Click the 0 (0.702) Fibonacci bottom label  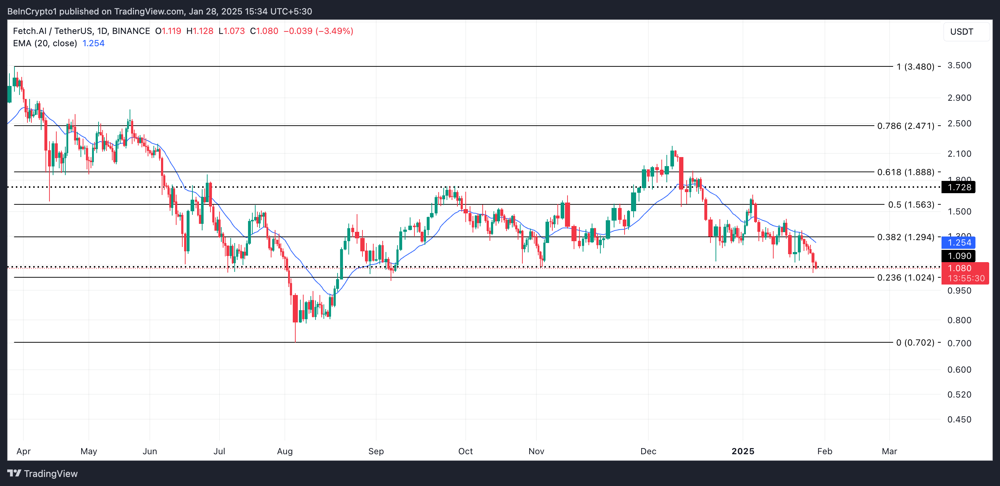pyautogui.click(x=915, y=342)
